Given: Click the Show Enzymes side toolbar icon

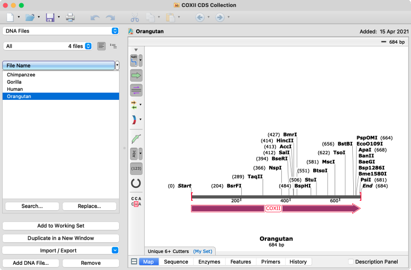Looking at the screenshot, I should [x=134, y=60].
